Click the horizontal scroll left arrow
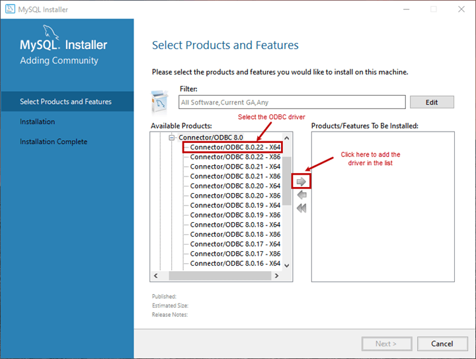476x359 pixels. 156,276
